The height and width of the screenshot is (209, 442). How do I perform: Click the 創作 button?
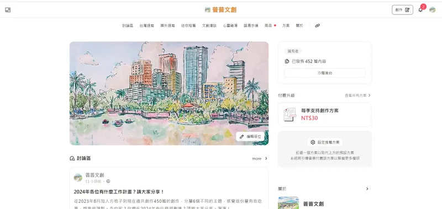402,10
